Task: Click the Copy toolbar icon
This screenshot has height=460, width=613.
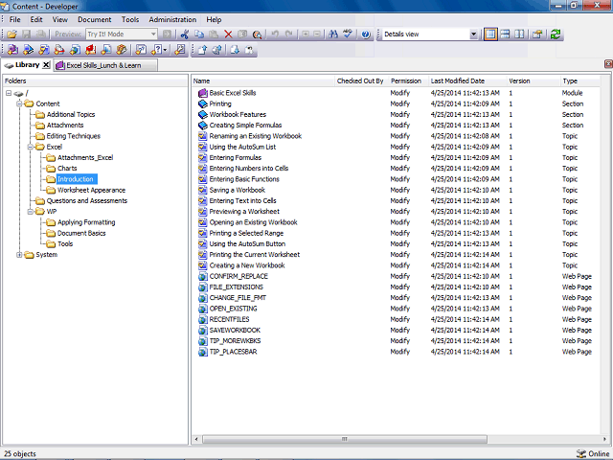Action: [199, 34]
